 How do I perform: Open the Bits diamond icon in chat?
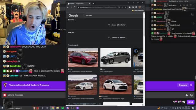pos(187,95)
